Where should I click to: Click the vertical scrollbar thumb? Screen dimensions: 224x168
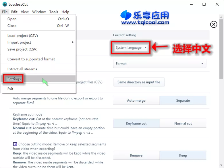(221, 49)
